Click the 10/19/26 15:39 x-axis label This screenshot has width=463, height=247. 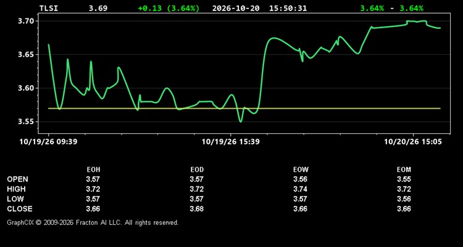pyautogui.click(x=231, y=142)
